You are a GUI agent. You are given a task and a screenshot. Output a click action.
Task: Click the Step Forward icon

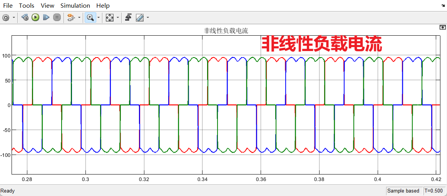click(46, 18)
